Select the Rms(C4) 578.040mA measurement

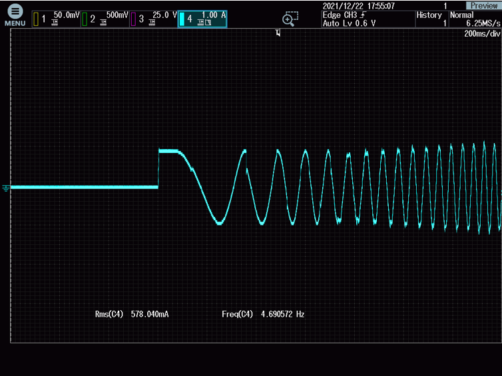[x=132, y=314]
